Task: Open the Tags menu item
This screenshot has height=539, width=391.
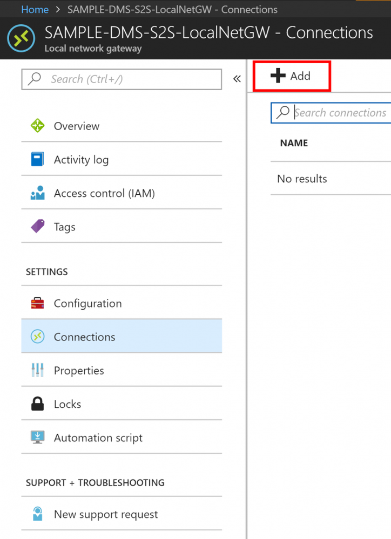Action: [122, 227]
